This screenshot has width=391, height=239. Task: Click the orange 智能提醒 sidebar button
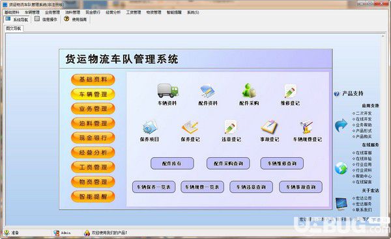pos(93,197)
